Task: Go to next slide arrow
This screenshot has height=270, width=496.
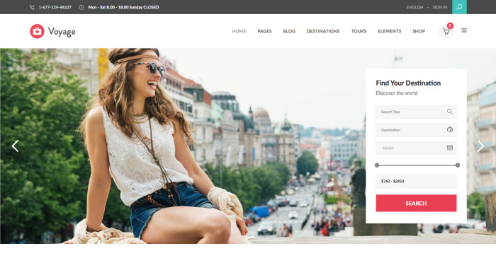Action: (480, 146)
